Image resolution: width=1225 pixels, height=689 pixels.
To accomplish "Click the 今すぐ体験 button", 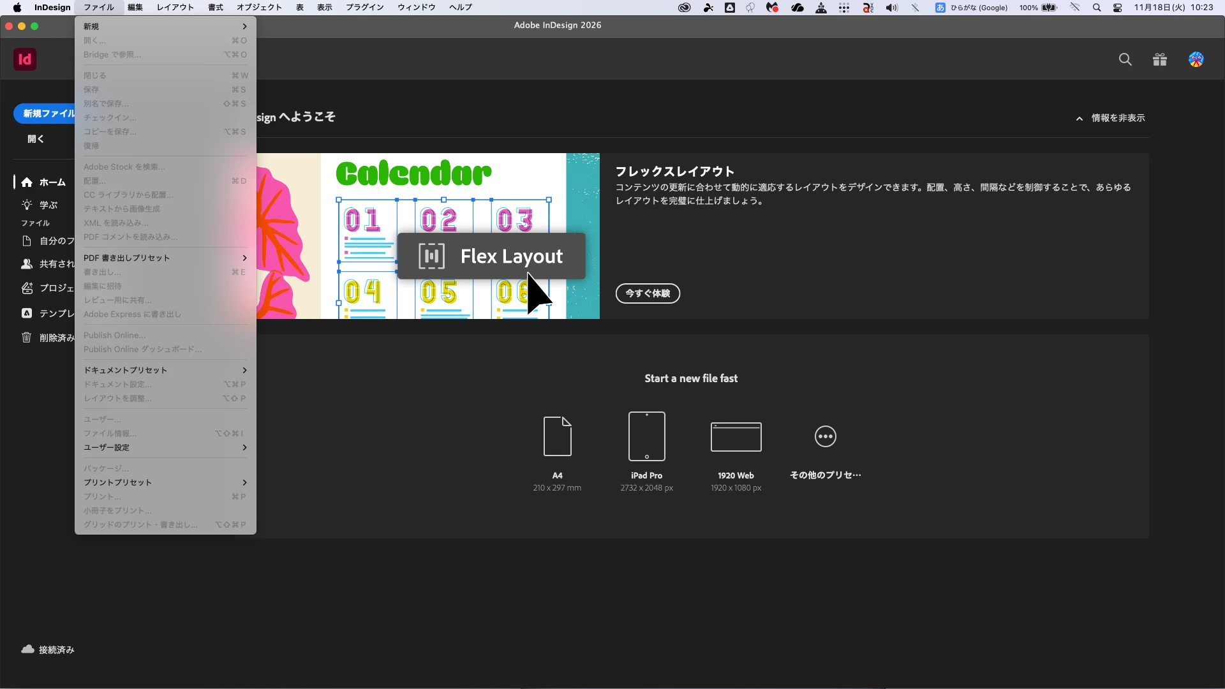I will [x=647, y=293].
